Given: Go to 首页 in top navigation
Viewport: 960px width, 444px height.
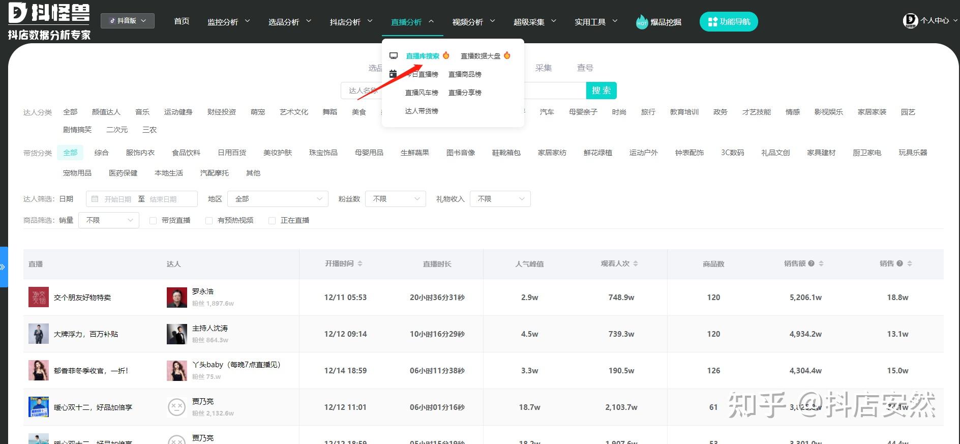Looking at the screenshot, I should click(182, 21).
